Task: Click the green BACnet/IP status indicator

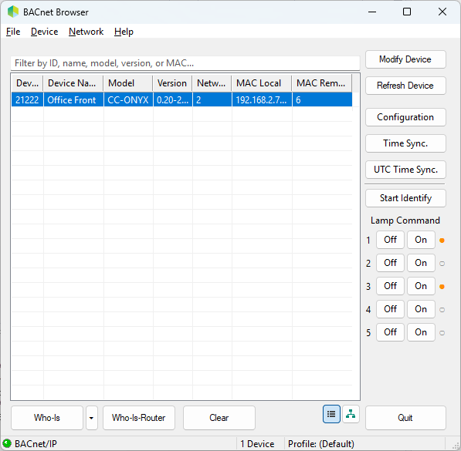Action: [x=7, y=443]
